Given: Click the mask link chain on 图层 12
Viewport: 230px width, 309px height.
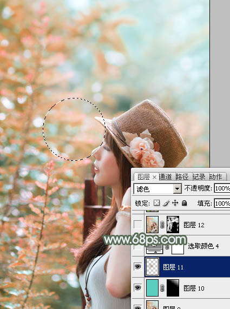Looking at the screenshot, I should point(162,225).
